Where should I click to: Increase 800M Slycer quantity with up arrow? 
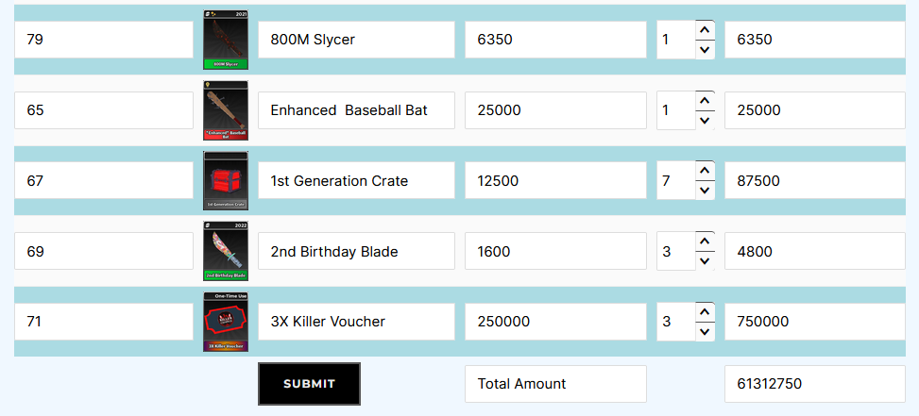click(705, 29)
